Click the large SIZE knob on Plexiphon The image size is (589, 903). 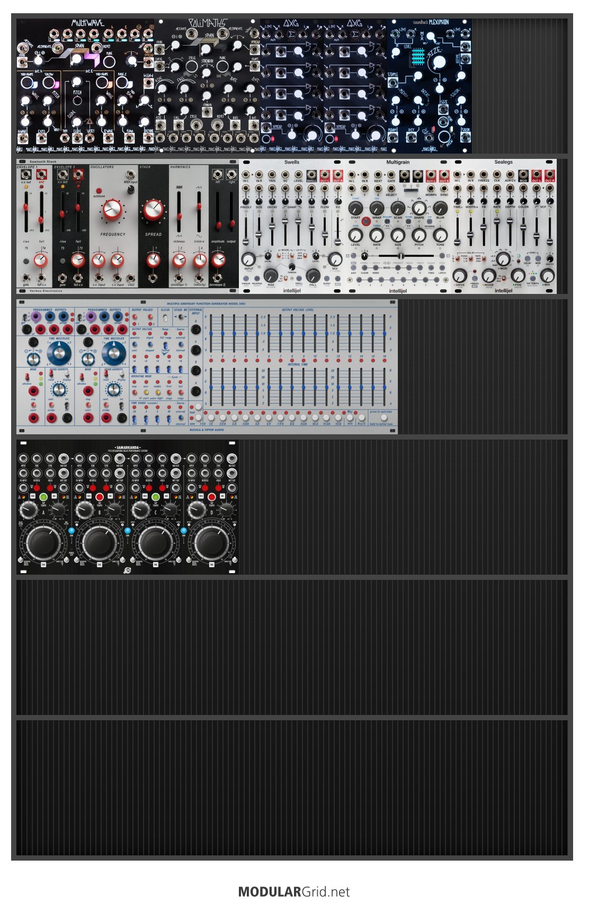[x=439, y=62]
